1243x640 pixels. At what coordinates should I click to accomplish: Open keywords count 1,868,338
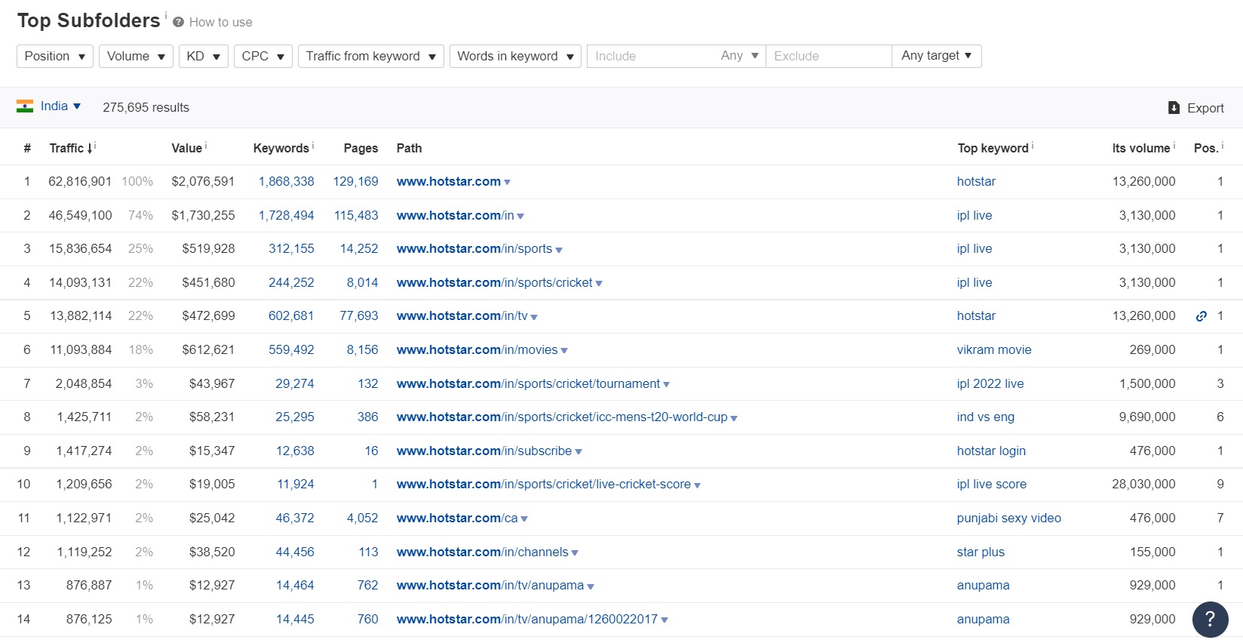coord(287,181)
